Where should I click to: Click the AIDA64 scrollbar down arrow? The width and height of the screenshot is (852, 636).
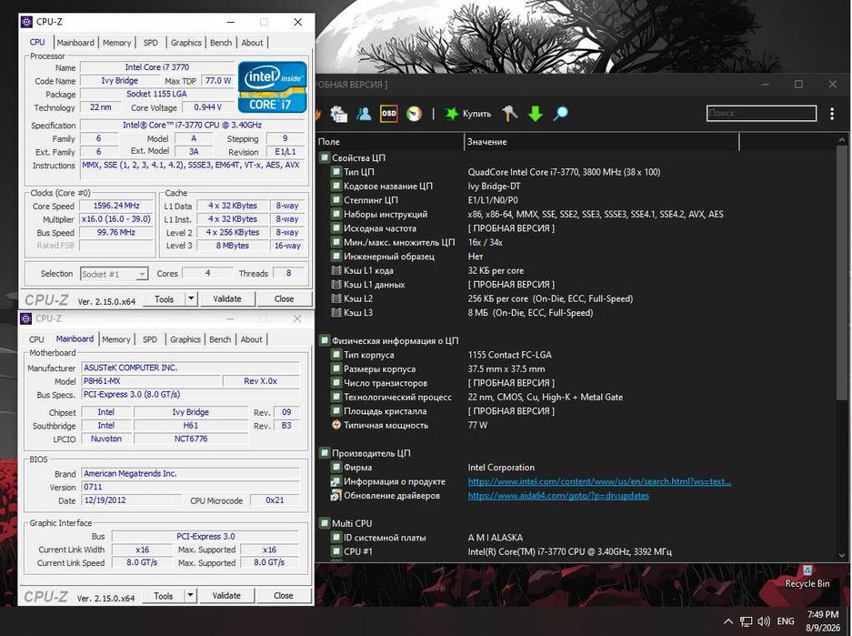(x=842, y=556)
